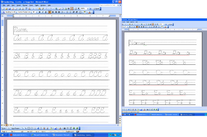
Task: Click the Type a question for help box
Action: (108, 5)
